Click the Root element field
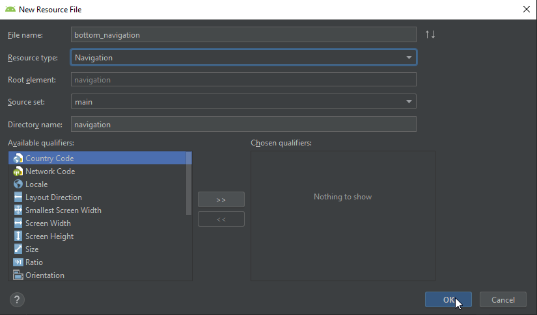The width and height of the screenshot is (537, 315). pos(243,80)
